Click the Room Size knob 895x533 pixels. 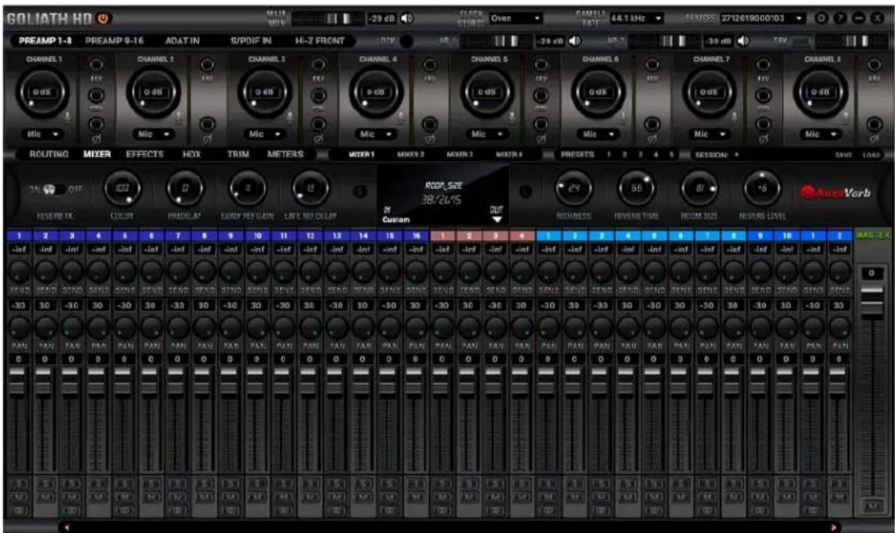coord(699,188)
